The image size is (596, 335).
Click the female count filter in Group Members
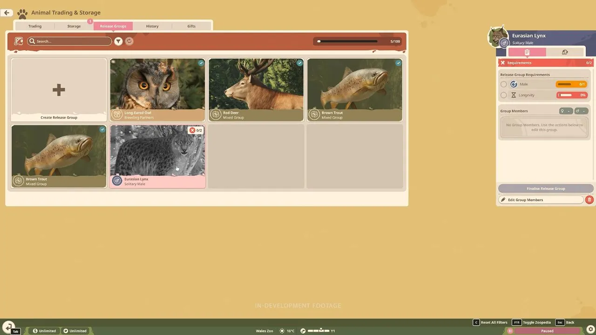[x=566, y=111]
